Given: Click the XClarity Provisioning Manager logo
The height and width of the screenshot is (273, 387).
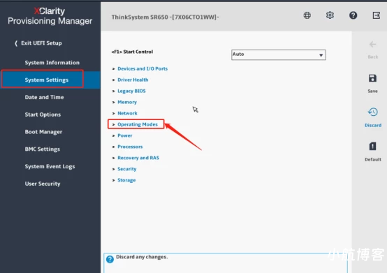Looking at the screenshot, I should 50,16.
